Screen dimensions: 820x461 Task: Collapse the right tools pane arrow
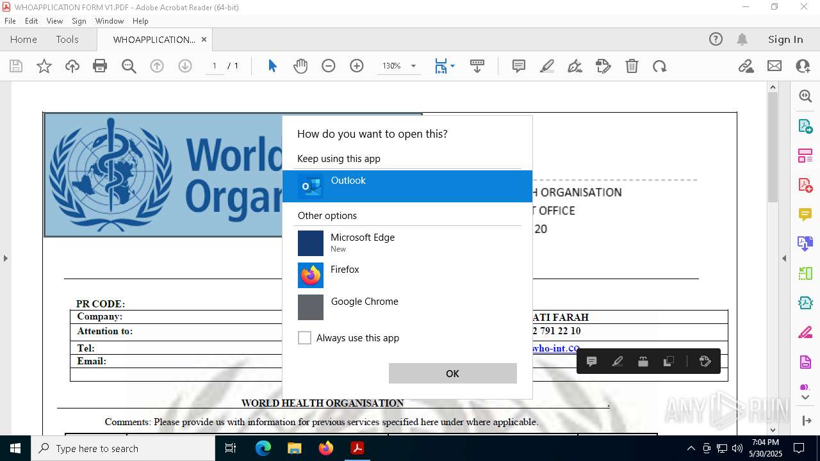pyautogui.click(x=784, y=258)
